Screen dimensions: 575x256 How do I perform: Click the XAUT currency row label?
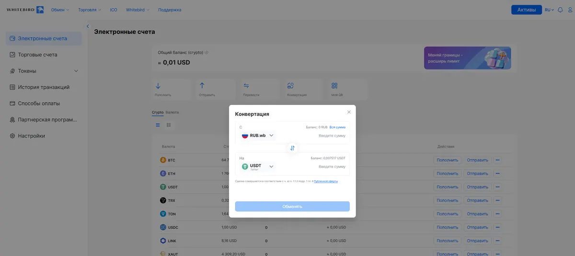point(173,254)
